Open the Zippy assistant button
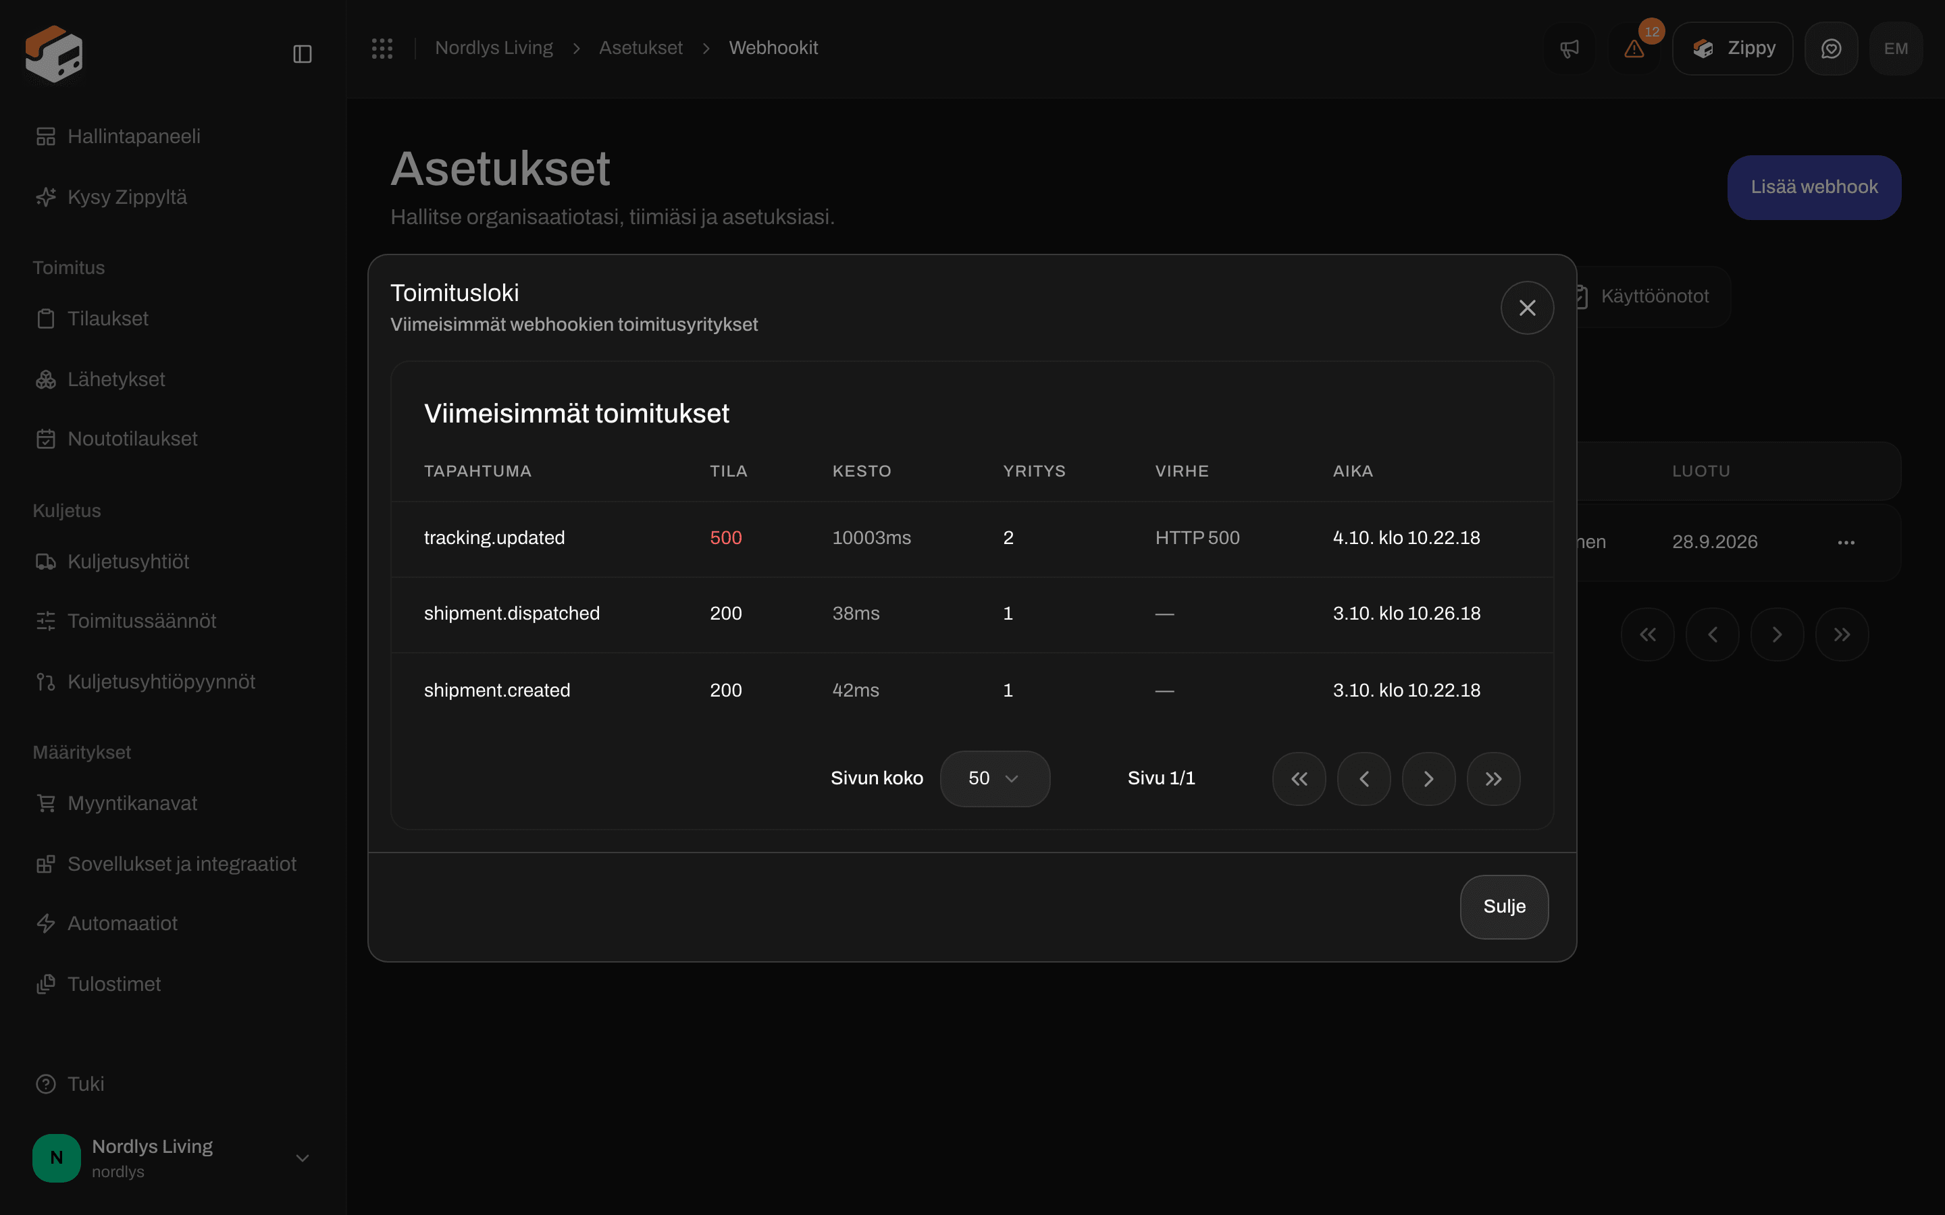Screen dimensions: 1945x1215 point(1733,49)
